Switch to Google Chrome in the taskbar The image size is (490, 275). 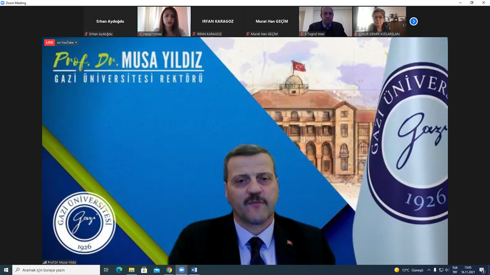pos(169,270)
